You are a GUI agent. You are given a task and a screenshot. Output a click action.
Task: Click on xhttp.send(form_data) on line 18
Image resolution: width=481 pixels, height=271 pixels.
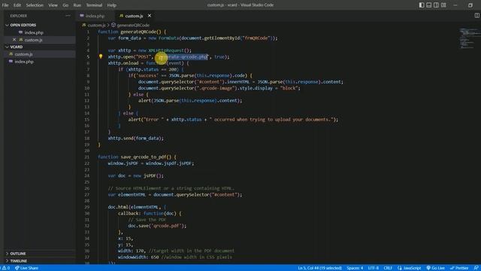click(x=135, y=139)
